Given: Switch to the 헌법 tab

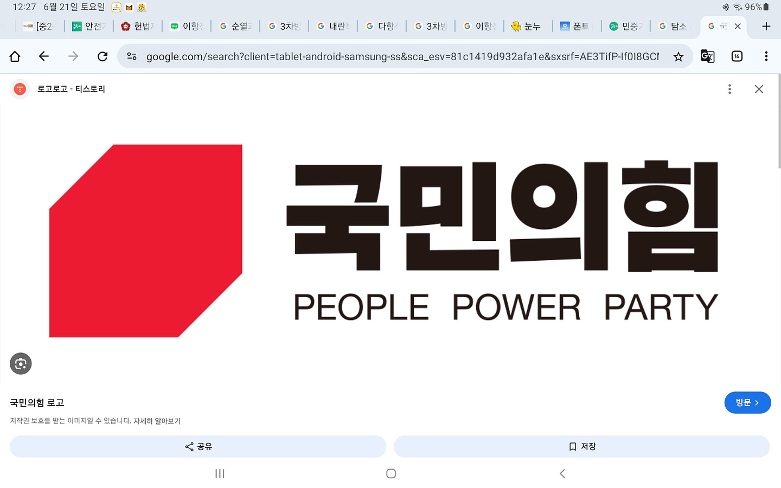Looking at the screenshot, I should pyautogui.click(x=138, y=26).
